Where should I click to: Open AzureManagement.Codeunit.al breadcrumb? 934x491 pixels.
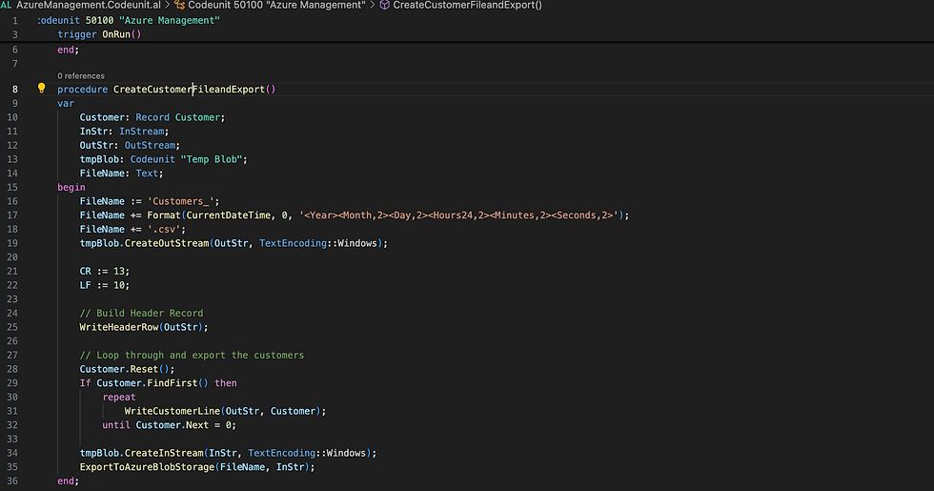(x=89, y=5)
